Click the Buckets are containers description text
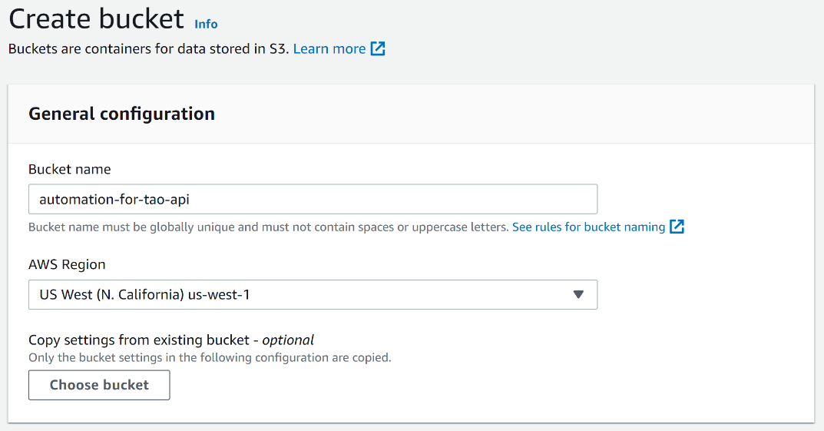 148,49
